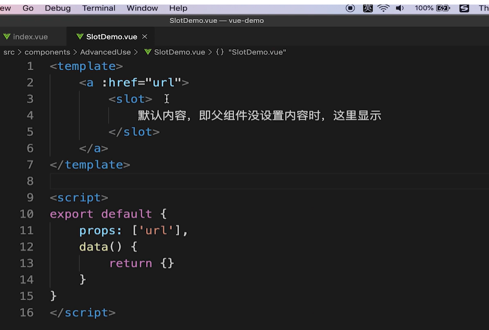
Task: Click the Chinese default content text on line 4
Action: point(260,116)
